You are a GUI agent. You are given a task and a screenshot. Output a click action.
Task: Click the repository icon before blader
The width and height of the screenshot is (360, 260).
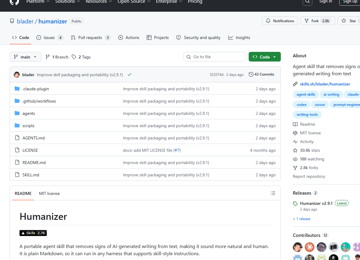(12, 21)
